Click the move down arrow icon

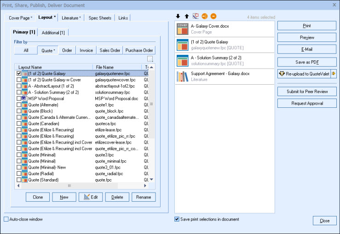(178, 17)
